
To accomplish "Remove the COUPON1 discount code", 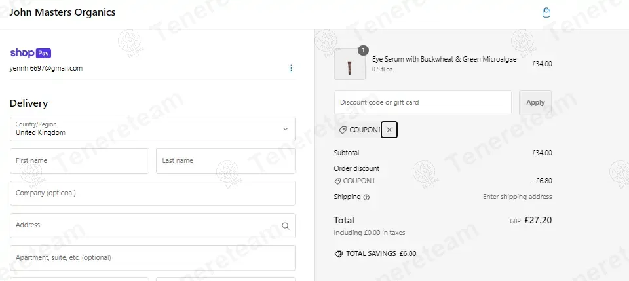I will point(389,130).
